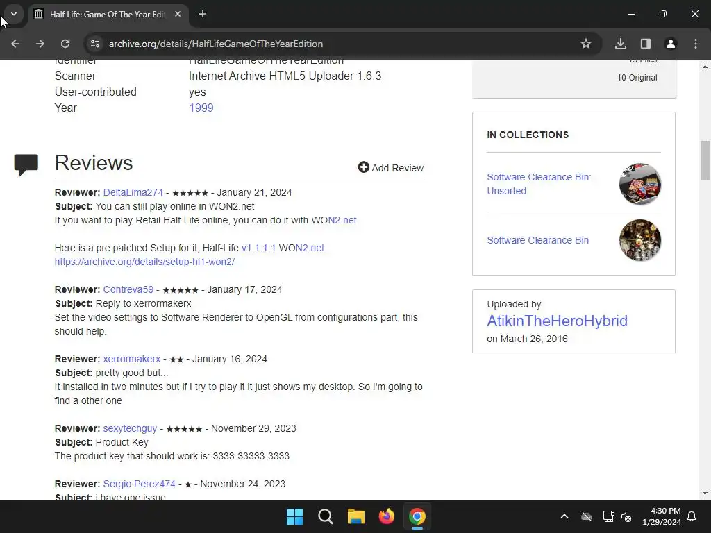Open Chrome downloads icon
711x533 pixels.
[621, 44]
